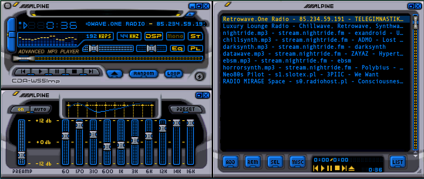Stop playback using the main stop button

click(x=74, y=72)
